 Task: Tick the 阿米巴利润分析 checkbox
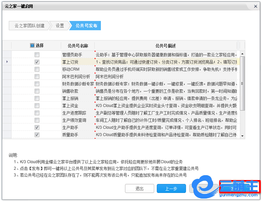tap(37, 76)
